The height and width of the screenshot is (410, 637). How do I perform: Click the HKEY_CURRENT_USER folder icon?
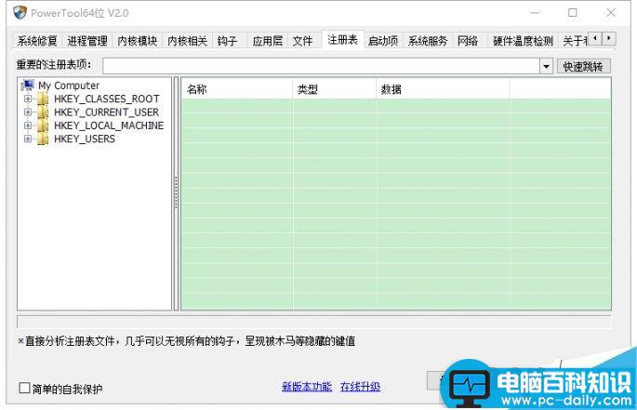tap(43, 112)
